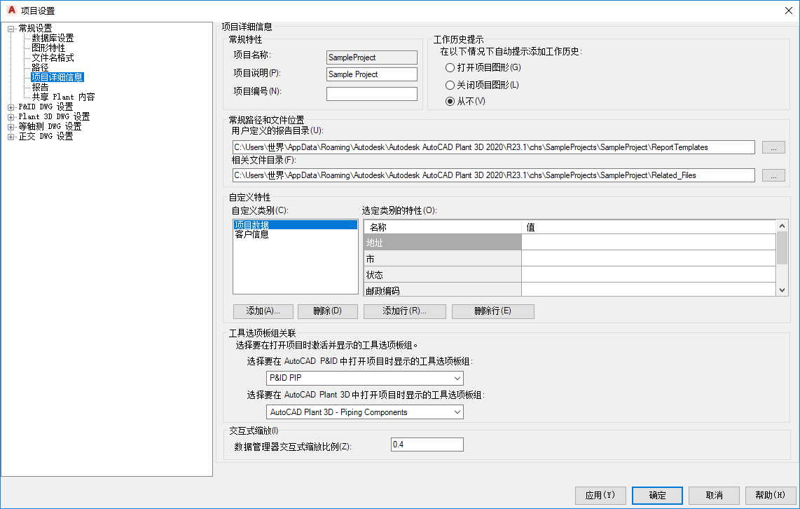Collapse the 常规设置 tree node

[11, 29]
